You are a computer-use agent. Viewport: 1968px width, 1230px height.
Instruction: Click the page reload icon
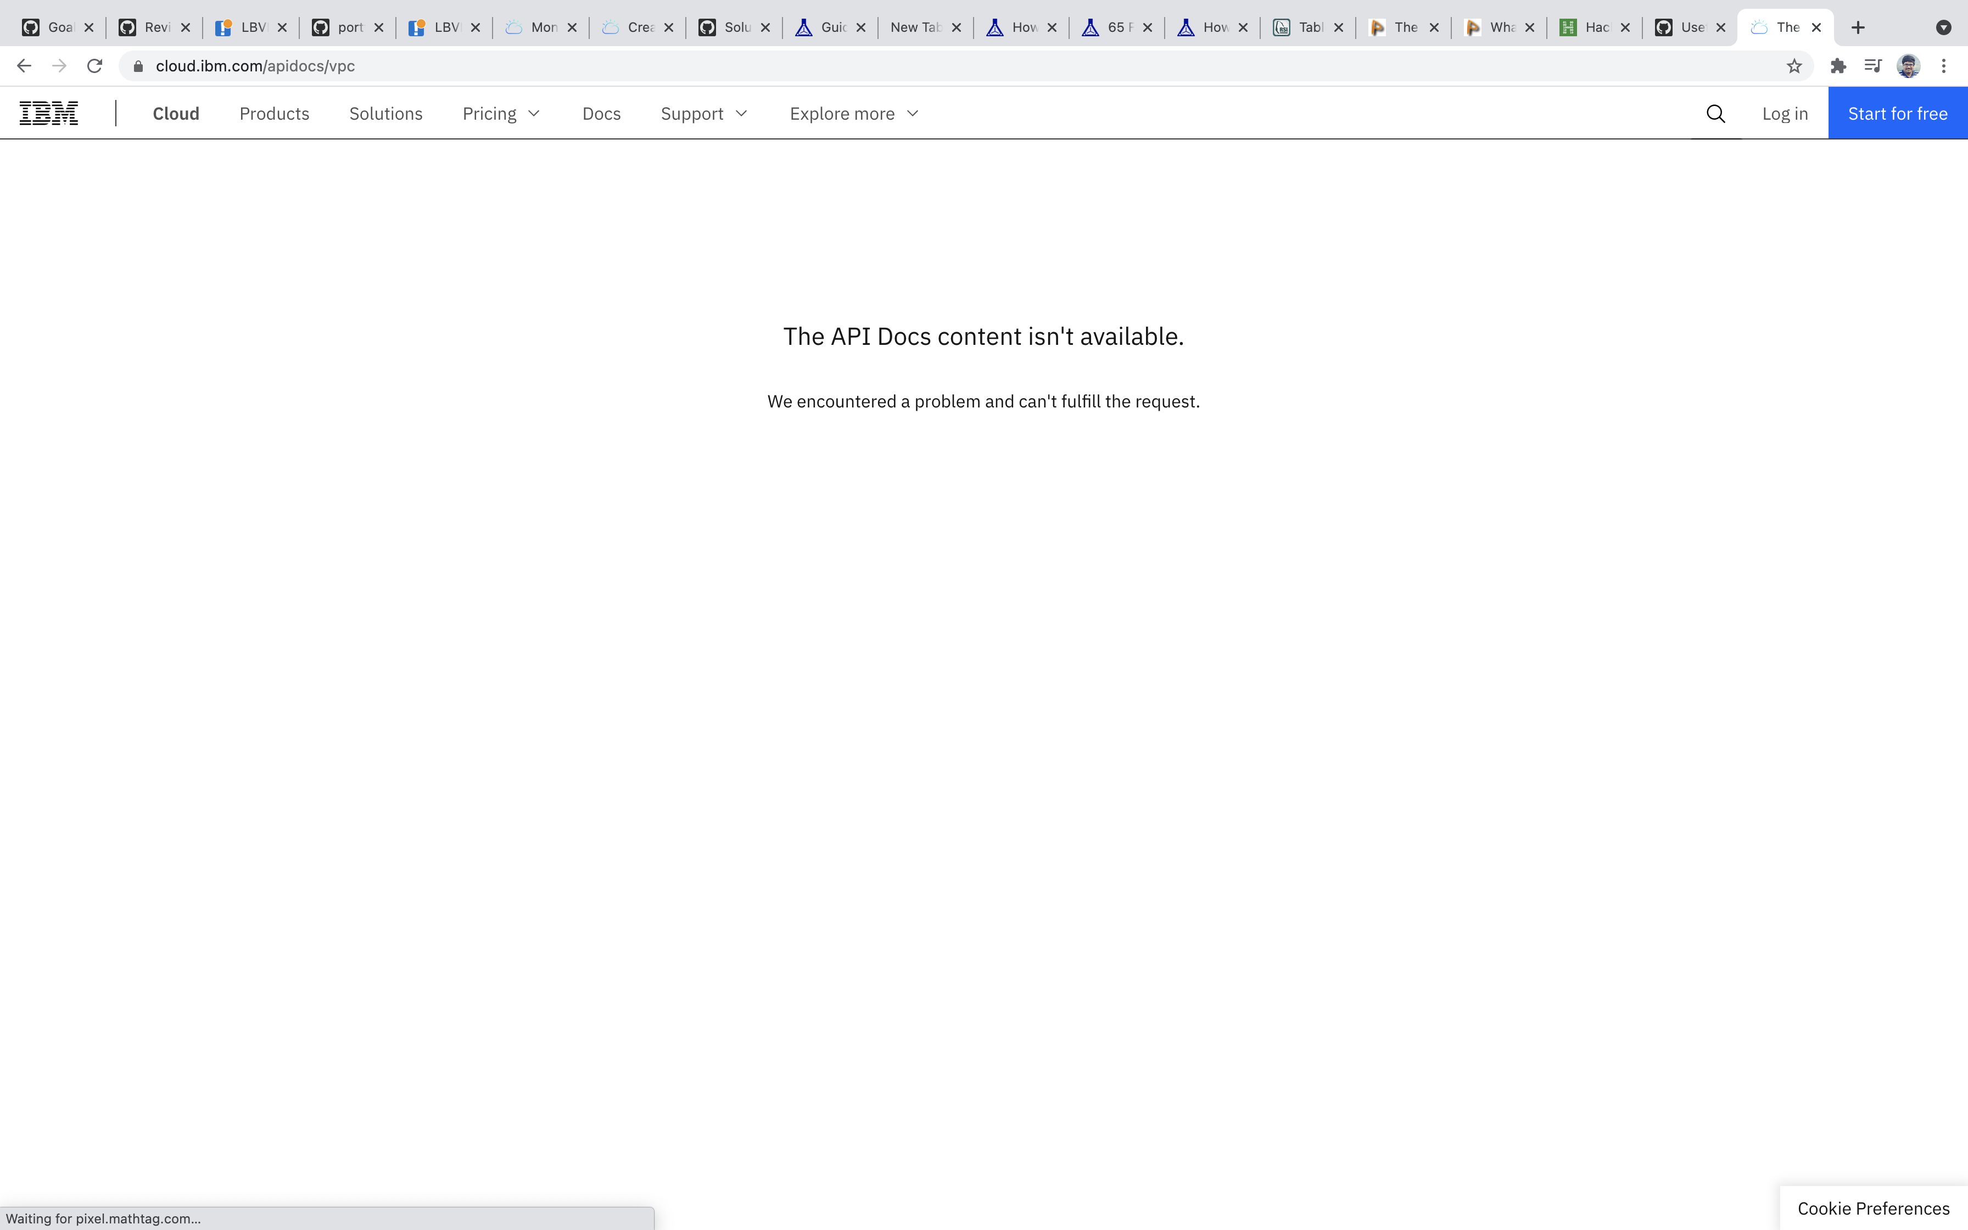(x=94, y=66)
